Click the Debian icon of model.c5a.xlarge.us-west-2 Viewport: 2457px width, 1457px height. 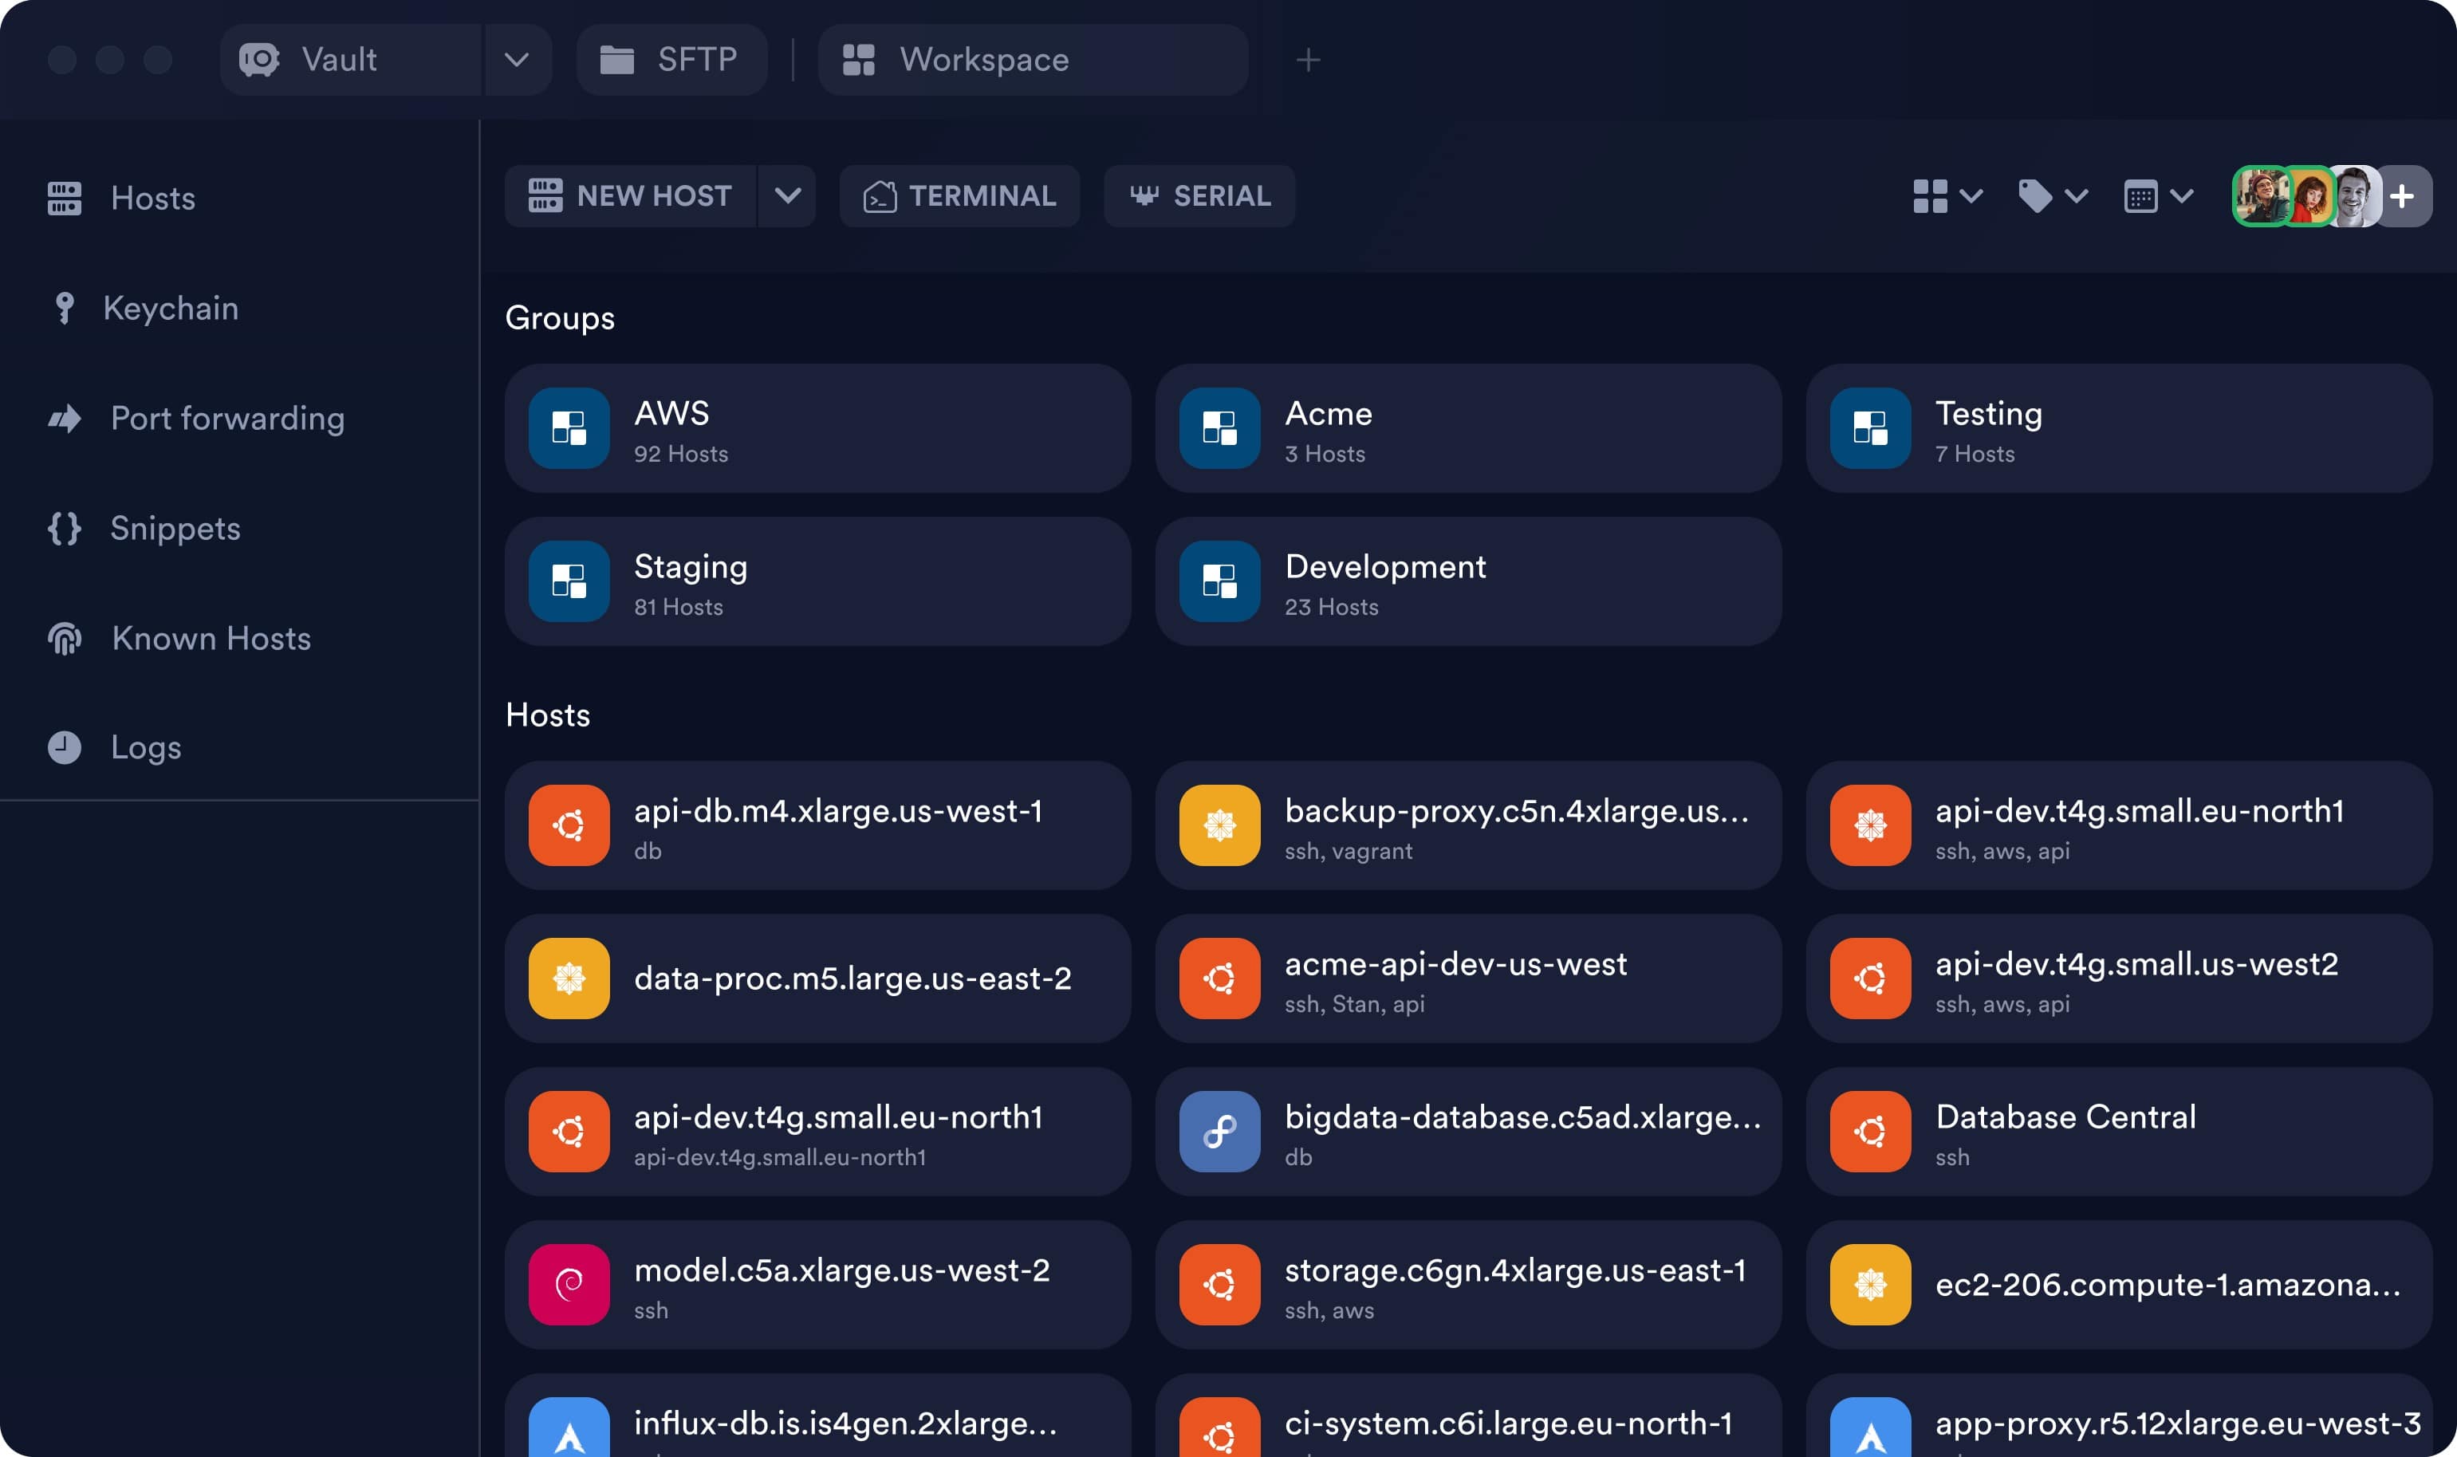tap(569, 1284)
